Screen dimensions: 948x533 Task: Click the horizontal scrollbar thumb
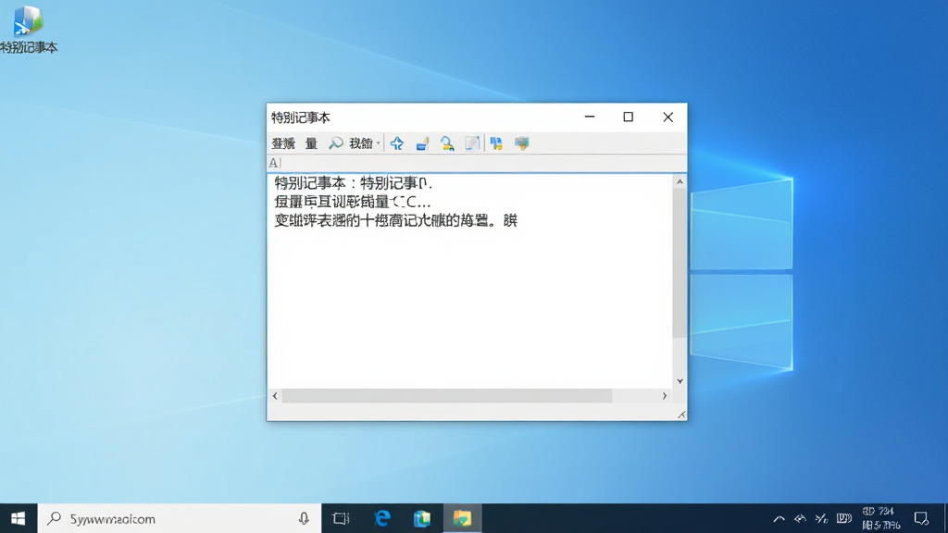click(x=447, y=396)
